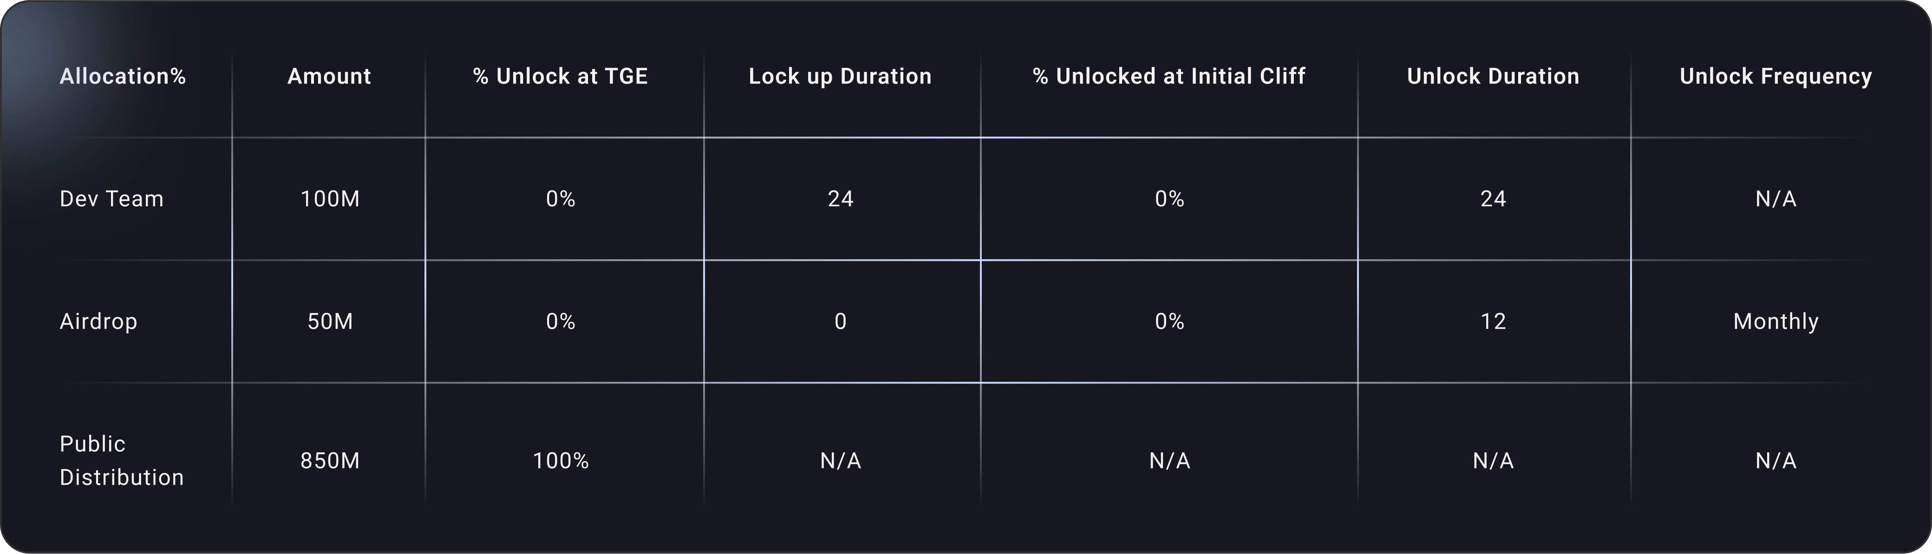Select the Public Distribution row label
Screen dimensions: 1932x554
pos(122,460)
